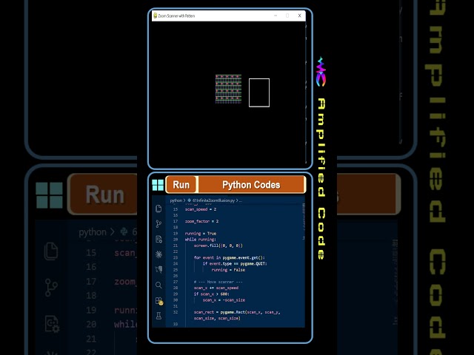Click the orange Run button
Image resolution: width=474 pixels, height=355 pixels.
(181, 184)
